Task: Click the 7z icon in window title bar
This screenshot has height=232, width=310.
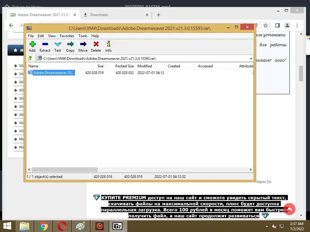Action: [x=29, y=28]
